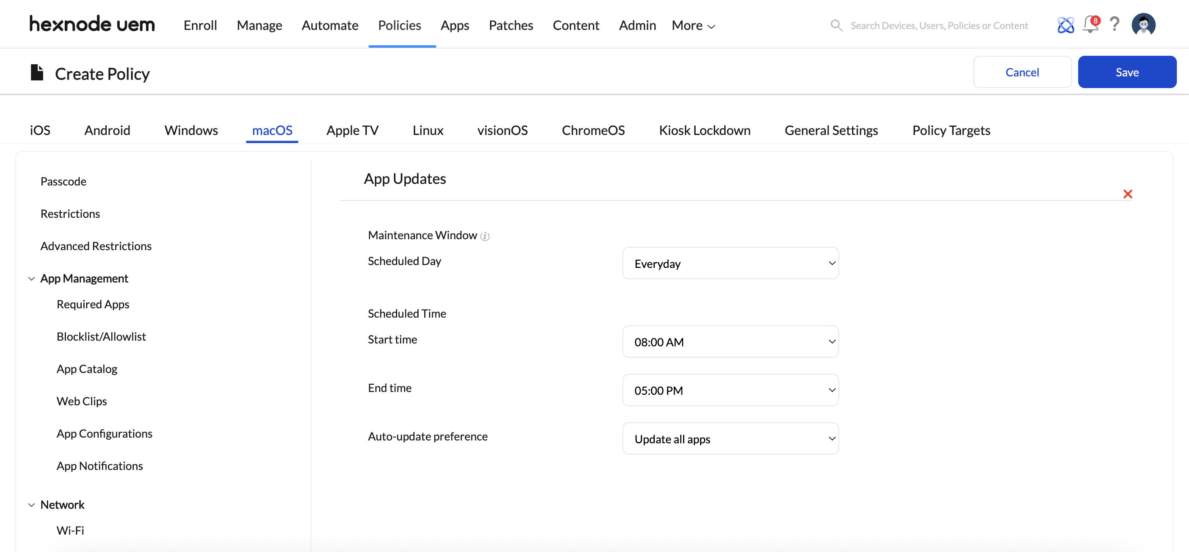The width and height of the screenshot is (1189, 552).
Task: Expand the More menu
Action: point(693,25)
